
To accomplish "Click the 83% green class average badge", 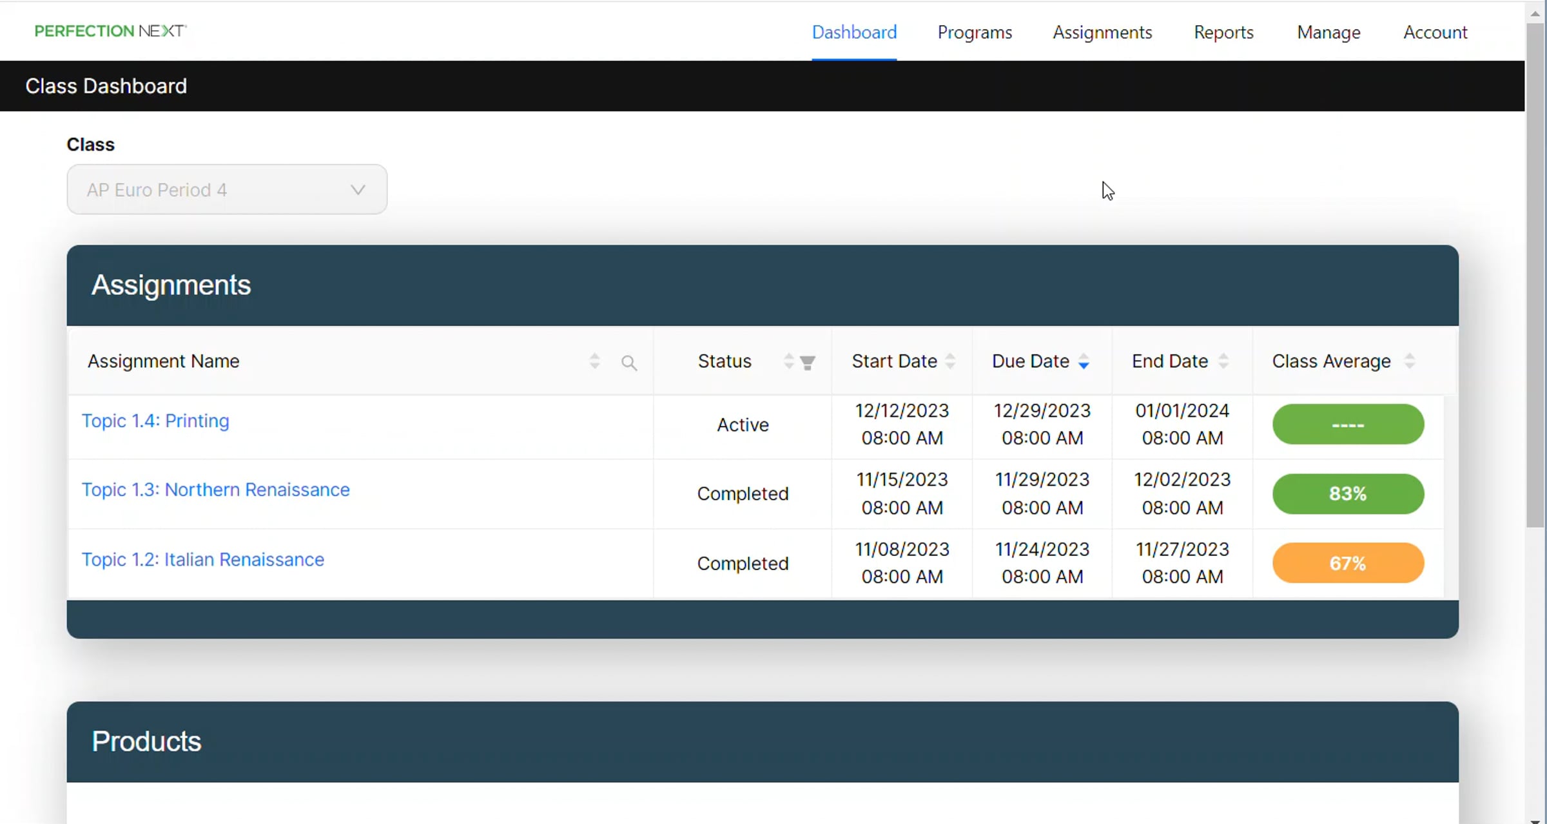I will pyautogui.click(x=1347, y=493).
